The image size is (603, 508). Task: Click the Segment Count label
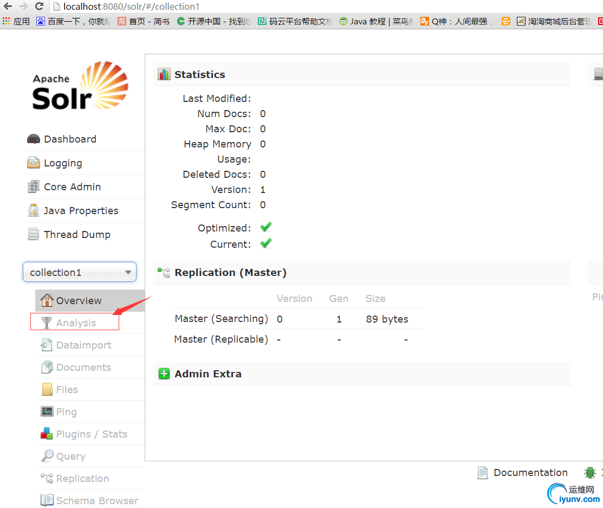(211, 205)
